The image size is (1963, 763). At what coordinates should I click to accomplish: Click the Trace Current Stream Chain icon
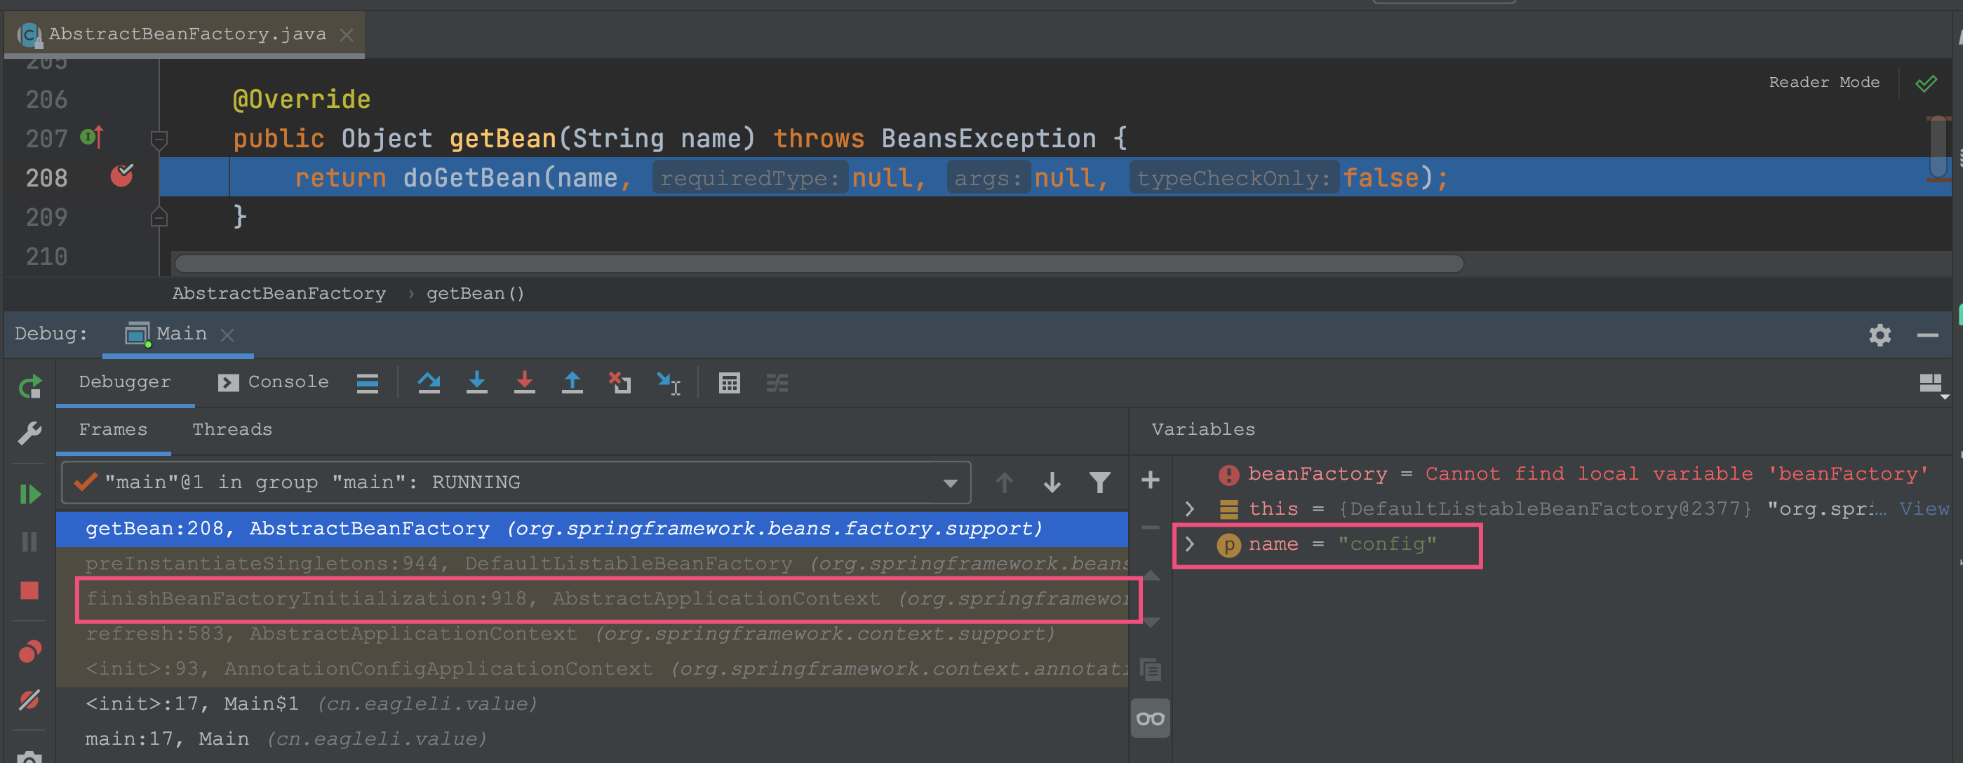tap(777, 383)
